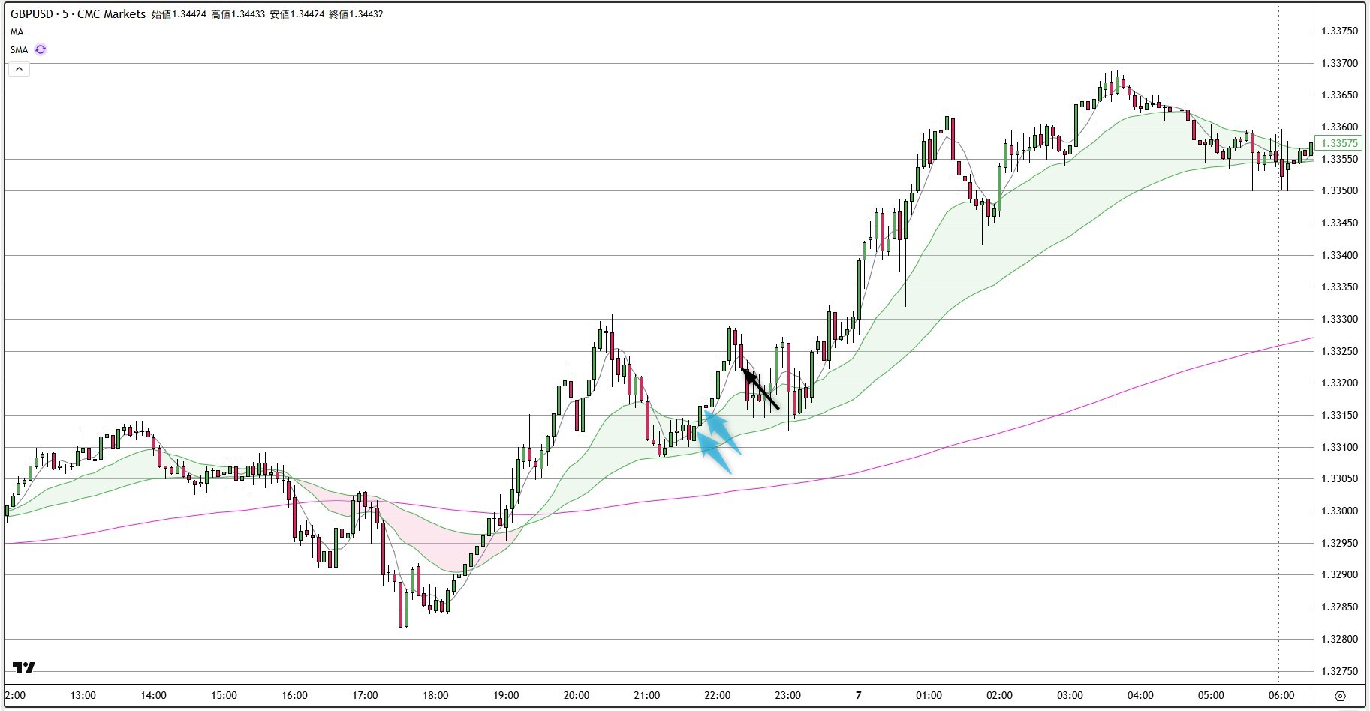Viewport: 1370px width, 711px height.
Task: Click the purple refresh icon beside SMA
Action: tap(41, 50)
